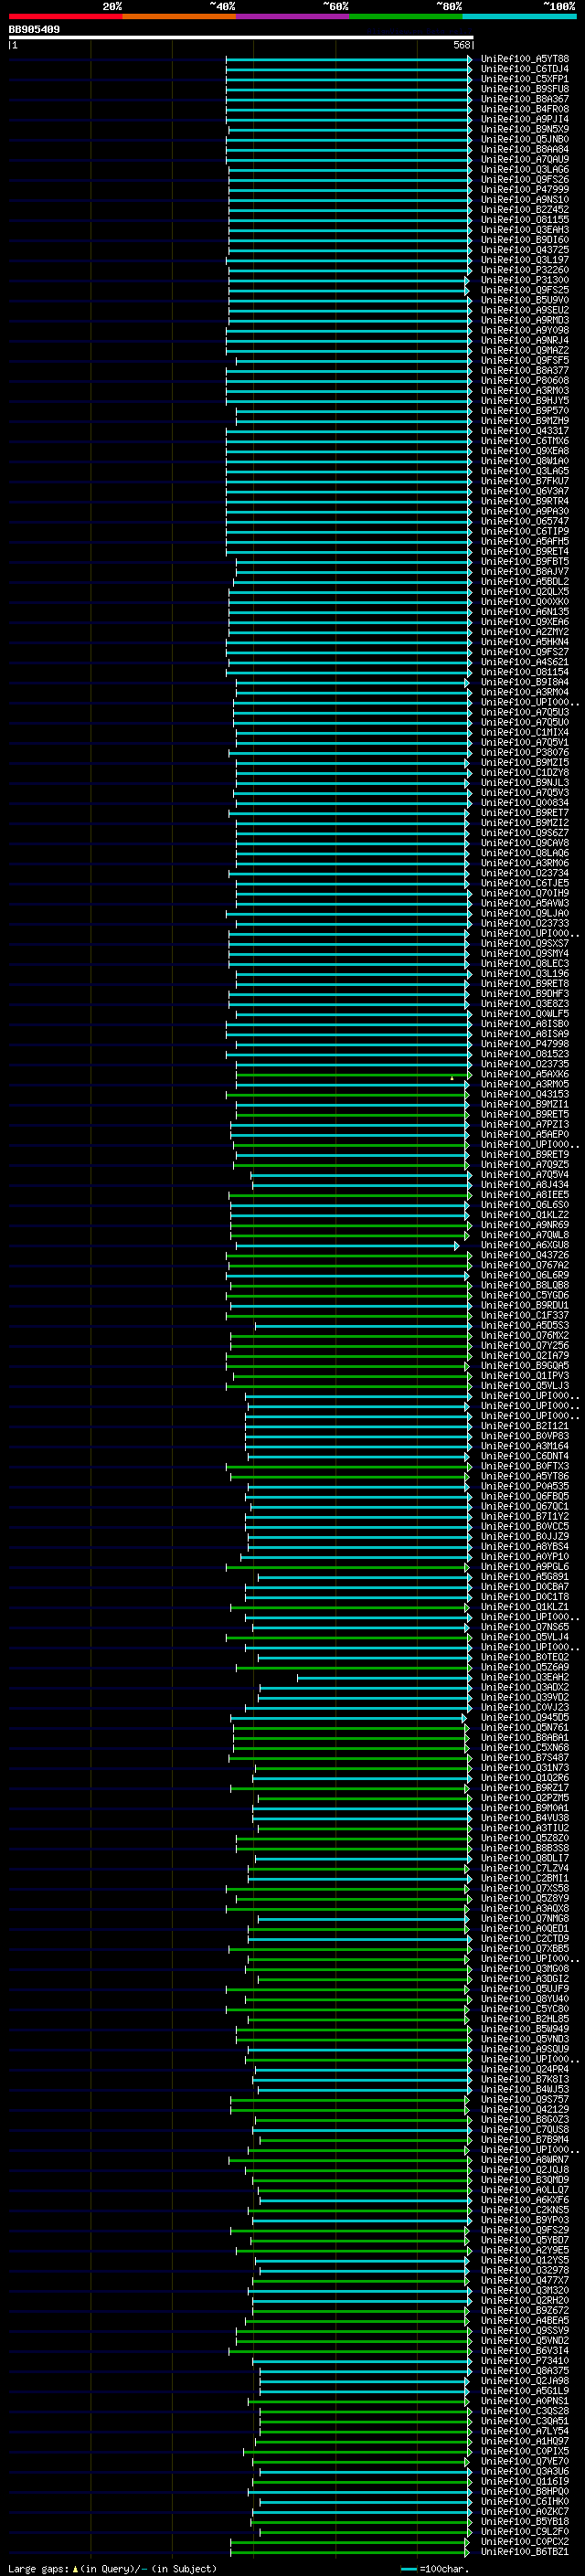Screen dimensions: 585x2576
Task: Click hit label UniRef100_Q0WLF5
Action: click(525, 1014)
